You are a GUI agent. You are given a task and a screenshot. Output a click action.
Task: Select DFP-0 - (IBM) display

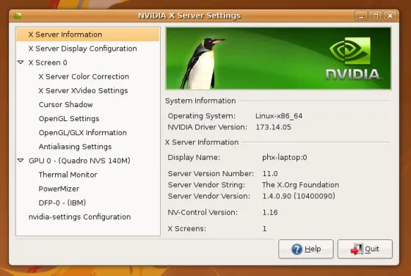(x=62, y=203)
